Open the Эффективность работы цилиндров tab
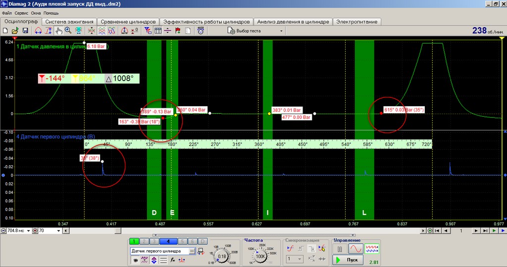The image size is (507, 267). (206, 22)
